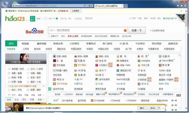
Task: Click 否(N) in default browser prompt
Action: point(153,108)
